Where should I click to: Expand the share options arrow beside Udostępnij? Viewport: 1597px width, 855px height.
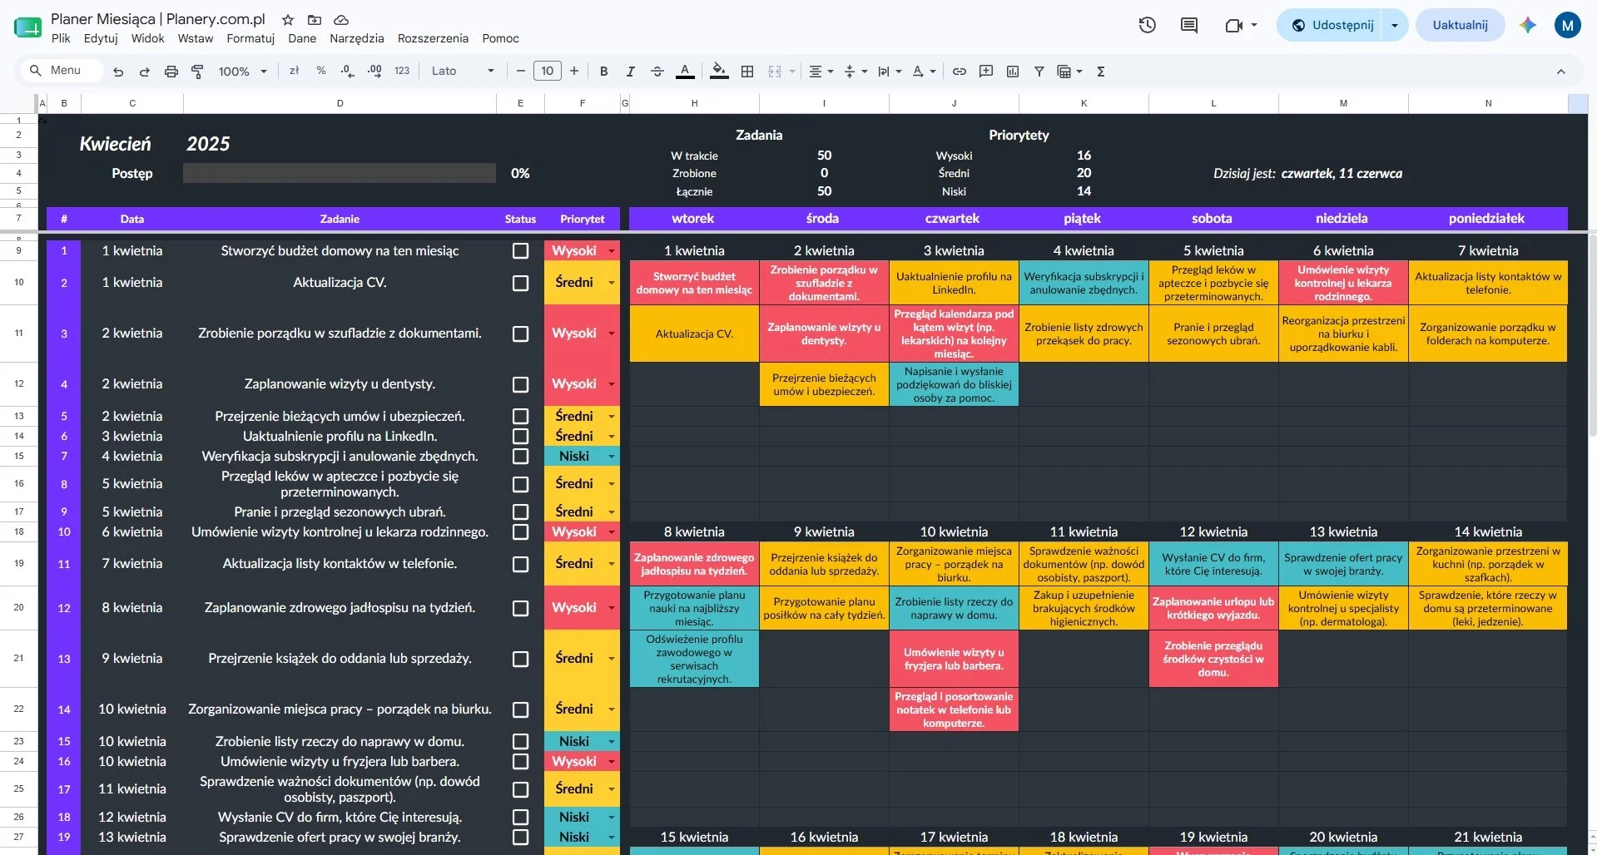(x=1395, y=25)
